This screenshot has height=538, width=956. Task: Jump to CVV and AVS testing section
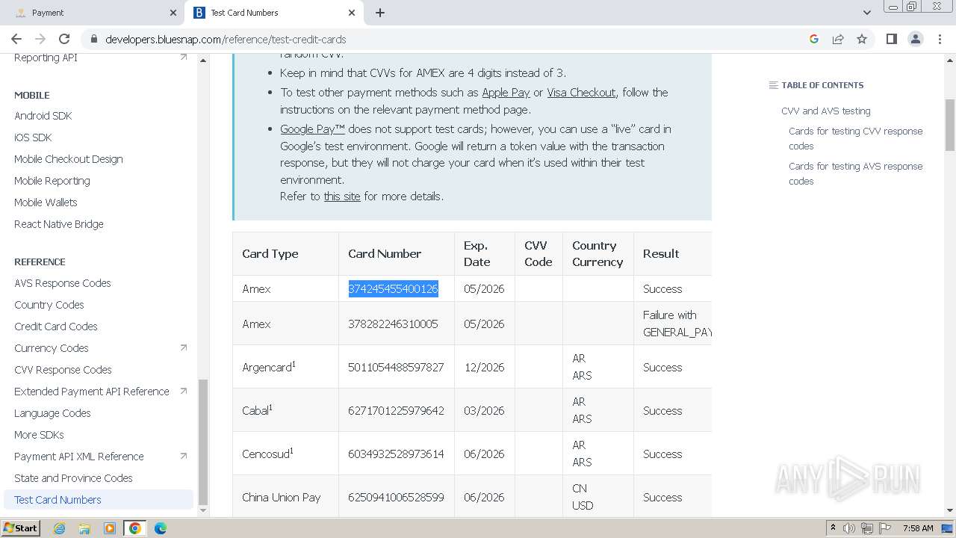[x=826, y=111]
